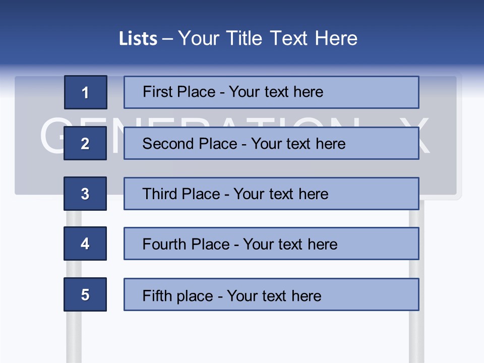Click the Third Place text bar
Viewport: 484px width, 363px height.
271,194
